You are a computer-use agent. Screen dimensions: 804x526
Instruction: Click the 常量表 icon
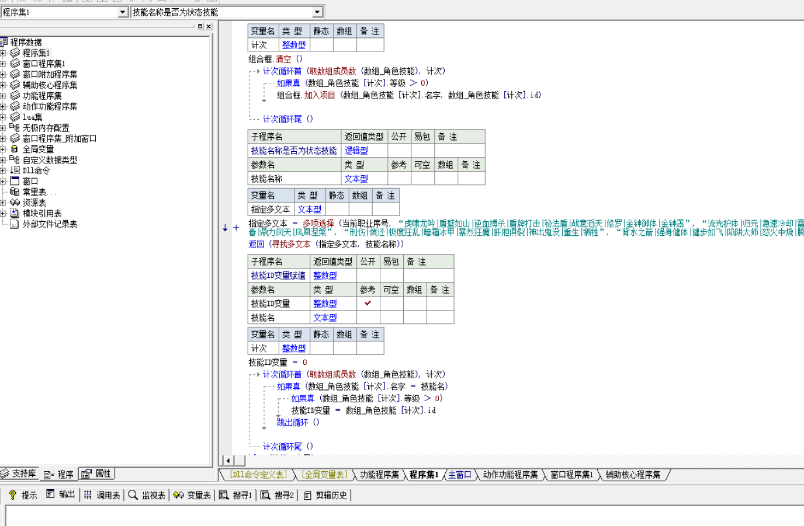[x=15, y=192]
